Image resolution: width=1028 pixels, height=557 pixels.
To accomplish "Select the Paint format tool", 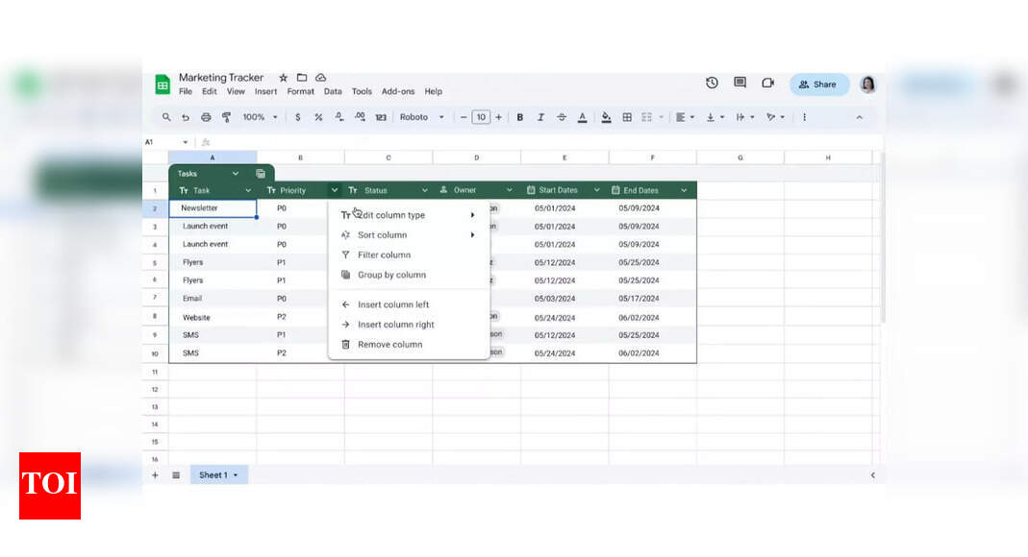I will (226, 116).
